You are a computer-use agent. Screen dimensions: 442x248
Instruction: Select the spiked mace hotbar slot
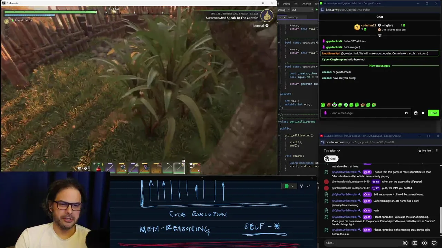(122, 168)
